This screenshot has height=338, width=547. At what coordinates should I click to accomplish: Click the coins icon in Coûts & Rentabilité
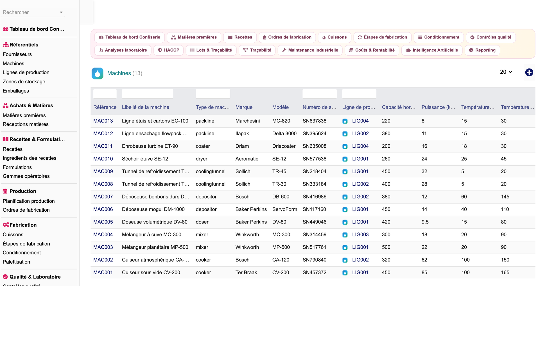pyautogui.click(x=351, y=50)
